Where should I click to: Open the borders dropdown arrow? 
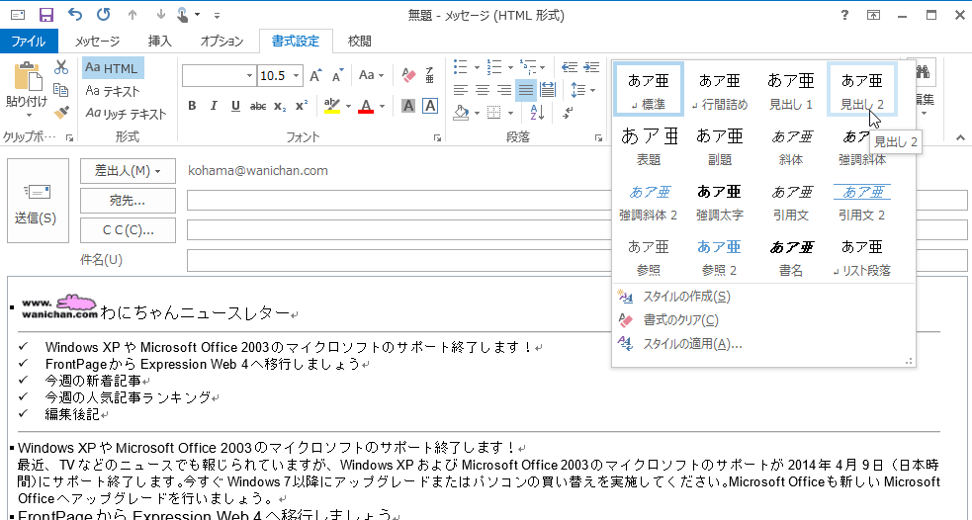click(510, 113)
